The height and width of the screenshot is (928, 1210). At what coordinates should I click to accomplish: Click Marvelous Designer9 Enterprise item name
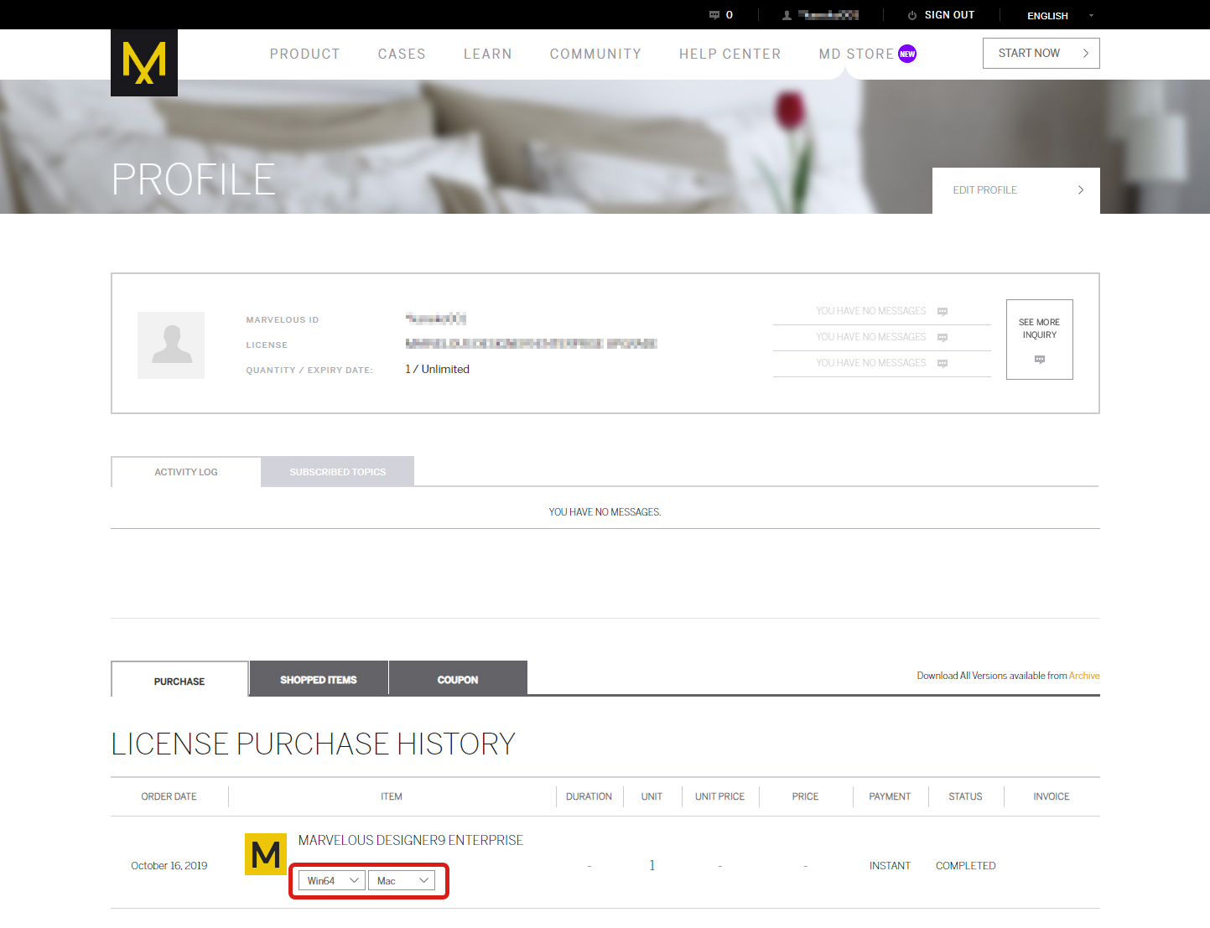411,840
